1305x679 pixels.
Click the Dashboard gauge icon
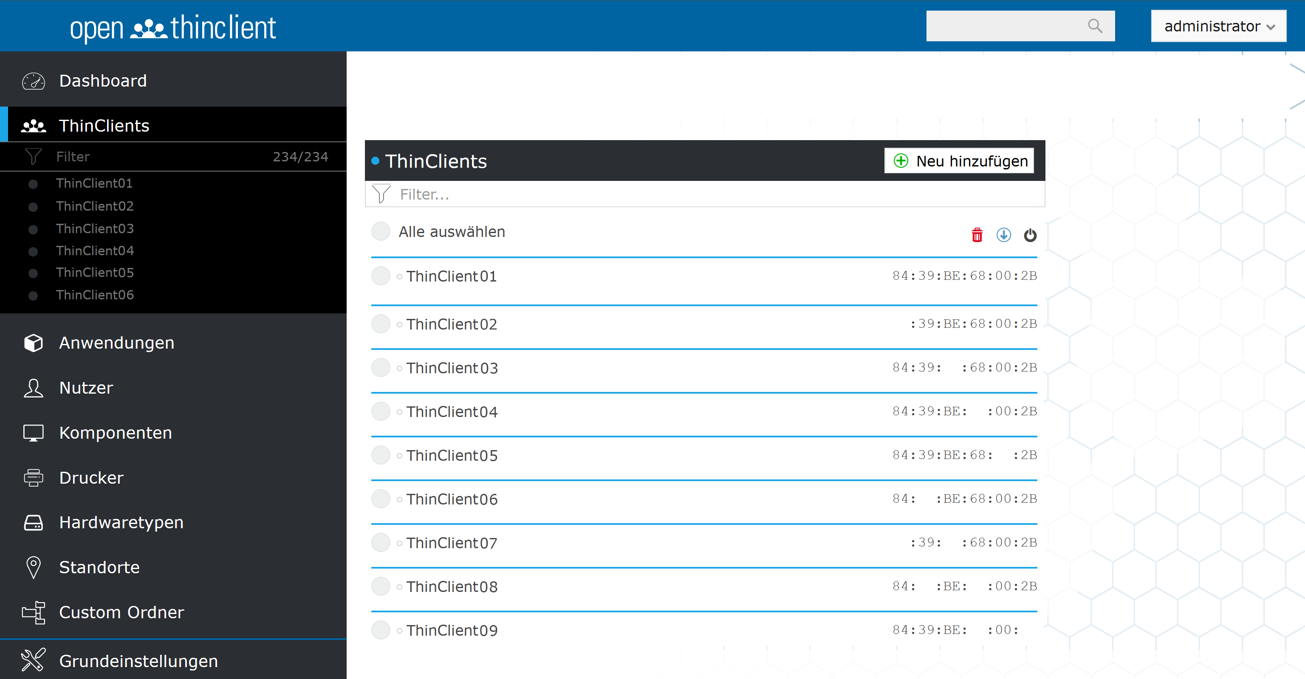click(34, 81)
